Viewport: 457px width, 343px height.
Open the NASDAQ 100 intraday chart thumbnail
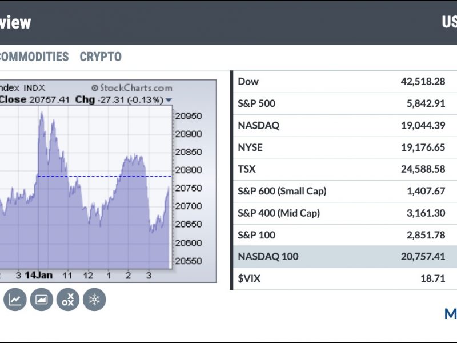[x=108, y=181]
